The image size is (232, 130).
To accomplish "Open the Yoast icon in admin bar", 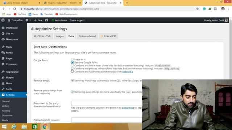I will click(47, 20).
